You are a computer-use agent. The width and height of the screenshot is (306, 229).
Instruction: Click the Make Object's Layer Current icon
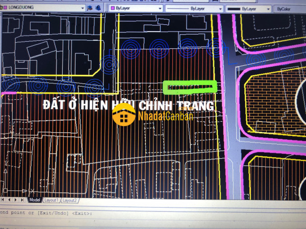click(x=90, y=9)
